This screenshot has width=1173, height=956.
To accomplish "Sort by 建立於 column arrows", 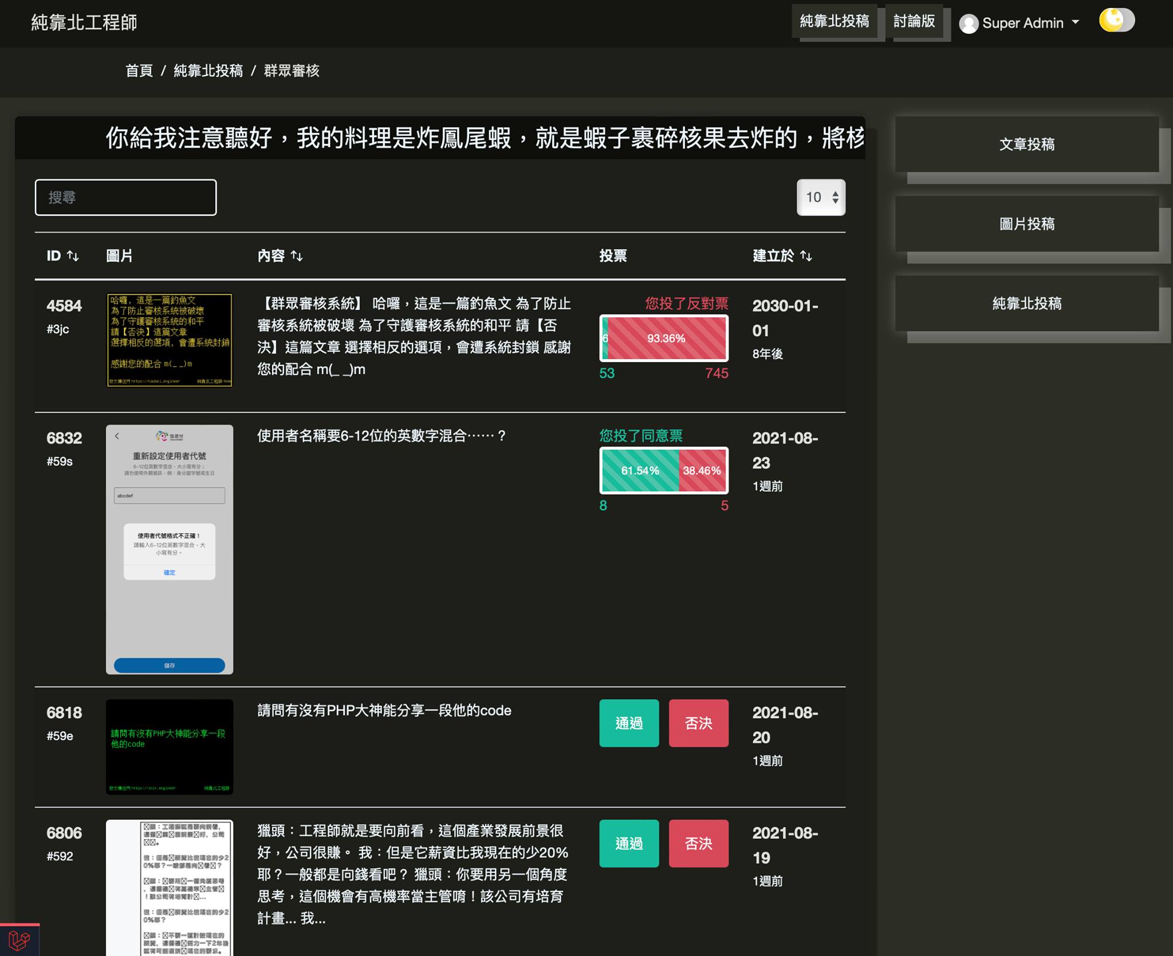I will [806, 256].
